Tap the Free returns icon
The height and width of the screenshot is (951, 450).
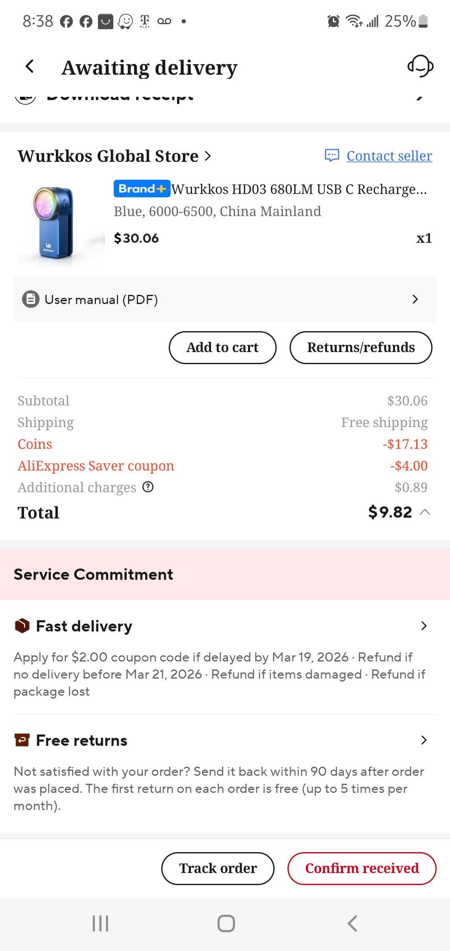[22, 740]
